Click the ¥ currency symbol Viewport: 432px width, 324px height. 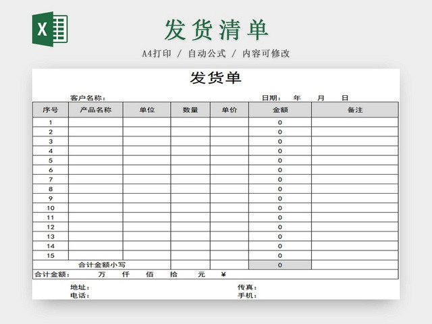click(x=223, y=274)
